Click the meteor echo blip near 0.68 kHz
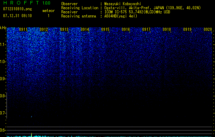This screenshot has width=215, height=137. tap(31, 117)
